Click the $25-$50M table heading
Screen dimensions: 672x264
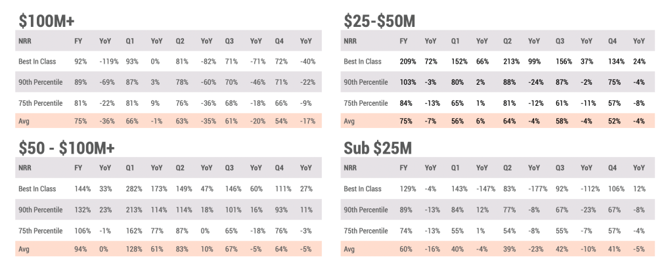click(379, 21)
